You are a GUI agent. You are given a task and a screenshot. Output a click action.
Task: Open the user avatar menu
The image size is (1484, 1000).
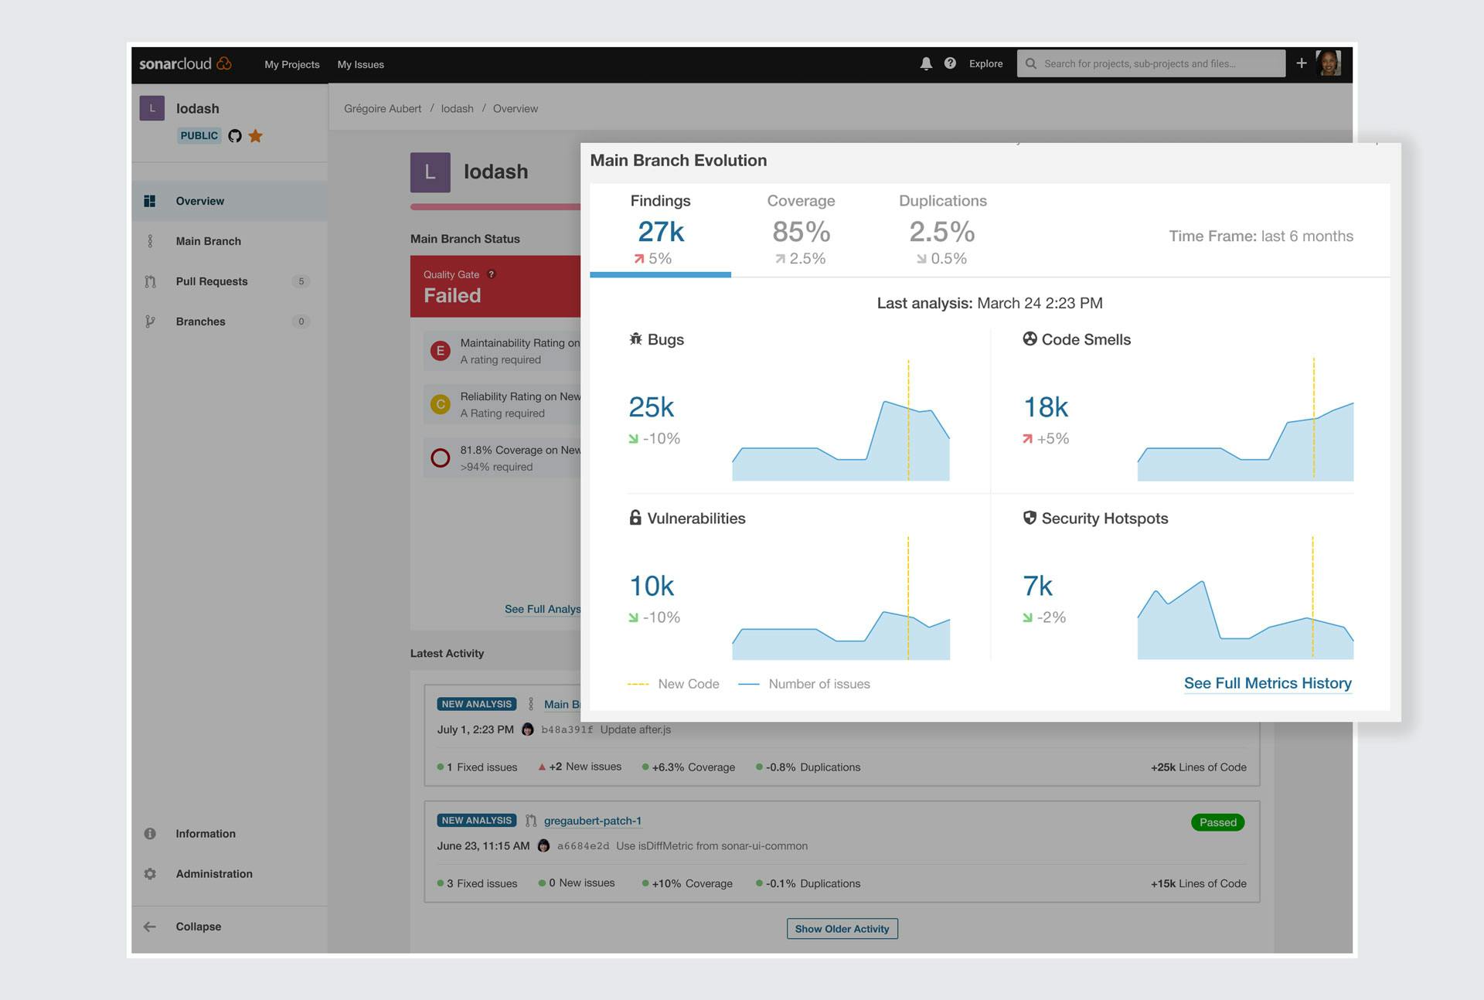(1329, 63)
